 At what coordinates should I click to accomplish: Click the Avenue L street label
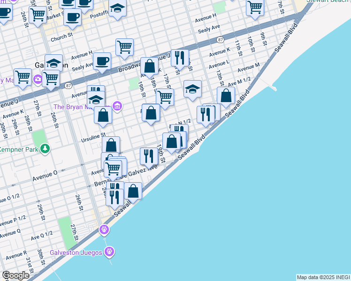click(x=219, y=64)
